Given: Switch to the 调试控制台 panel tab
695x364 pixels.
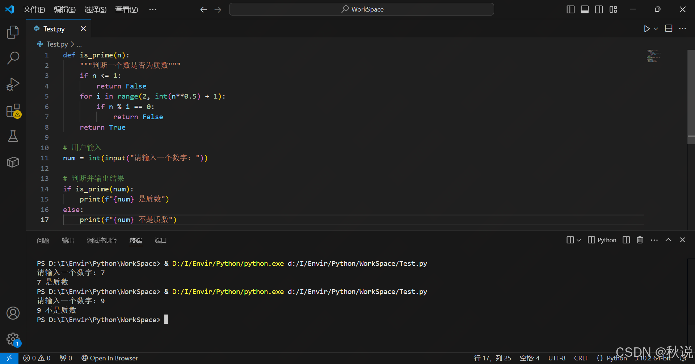Looking at the screenshot, I should [x=102, y=240].
